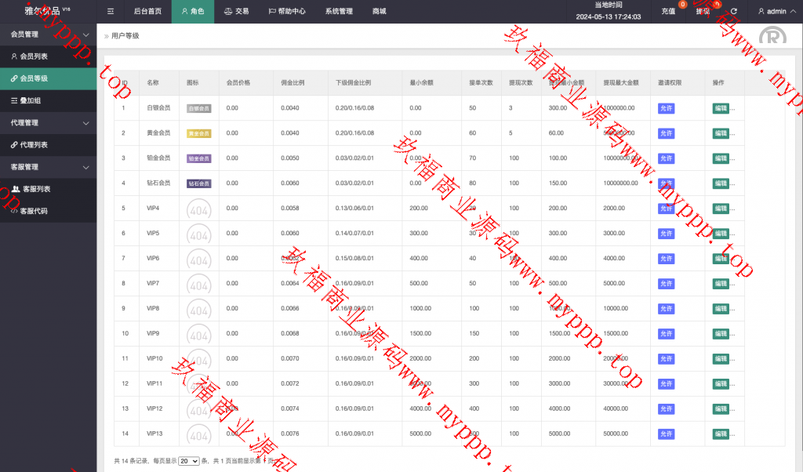Click the 404 placeholder icon for VIP4
This screenshot has height=472, width=803.
click(x=198, y=209)
